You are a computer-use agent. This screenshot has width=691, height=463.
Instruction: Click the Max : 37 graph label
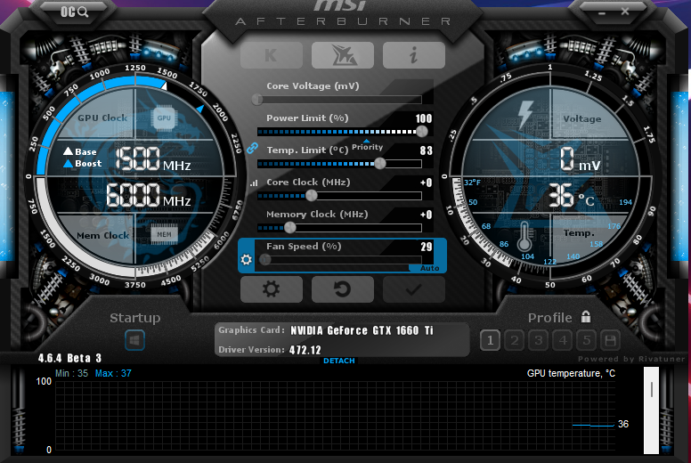(113, 374)
